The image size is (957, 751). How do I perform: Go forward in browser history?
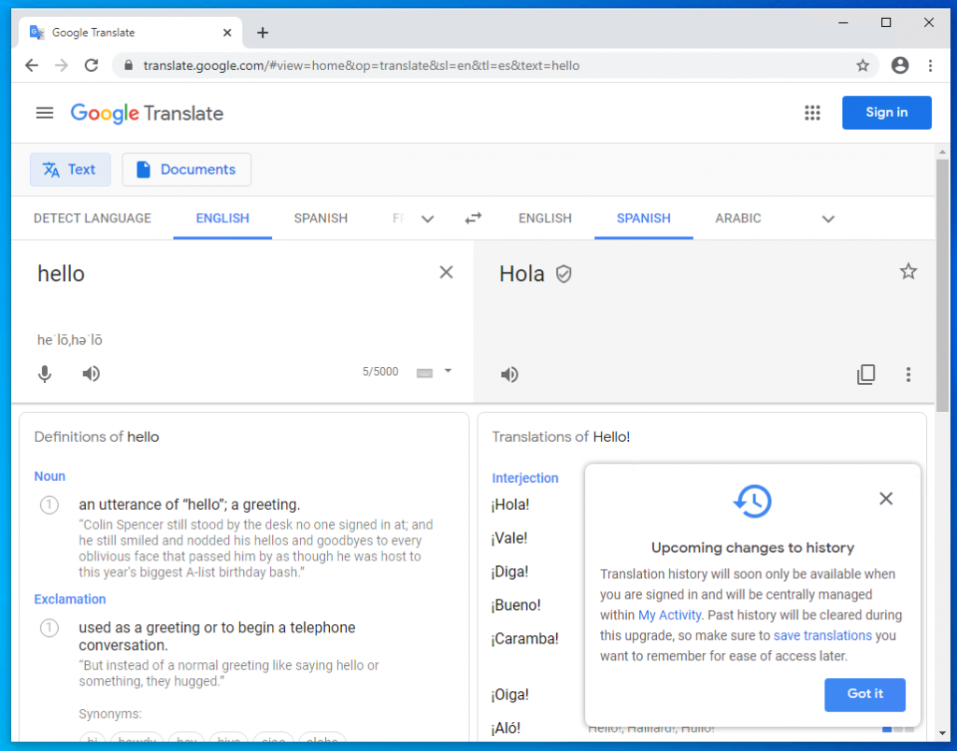(61, 65)
